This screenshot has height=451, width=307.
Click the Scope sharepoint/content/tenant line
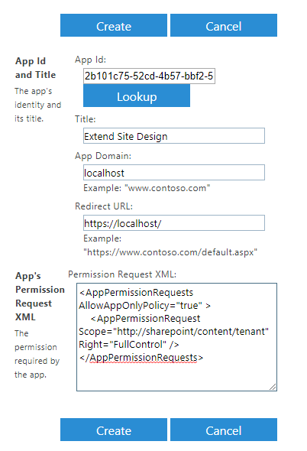pyautogui.click(x=173, y=331)
